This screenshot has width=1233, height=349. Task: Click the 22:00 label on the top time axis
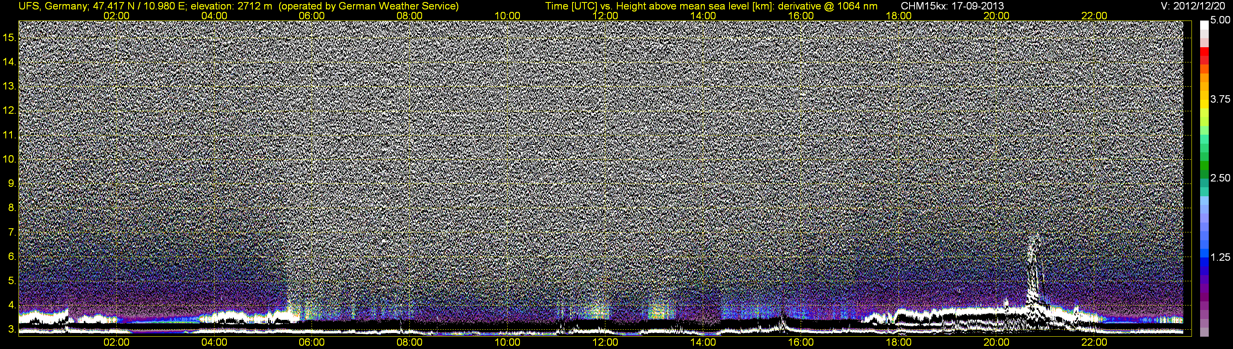1094,16
